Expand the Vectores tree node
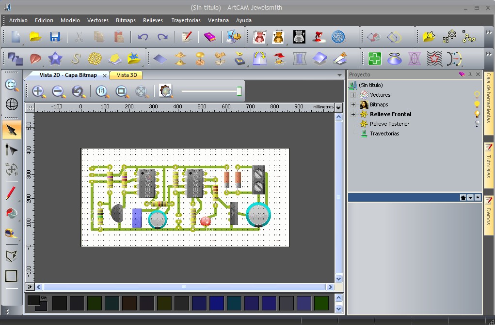Image resolution: width=495 pixels, height=325 pixels. [353, 95]
